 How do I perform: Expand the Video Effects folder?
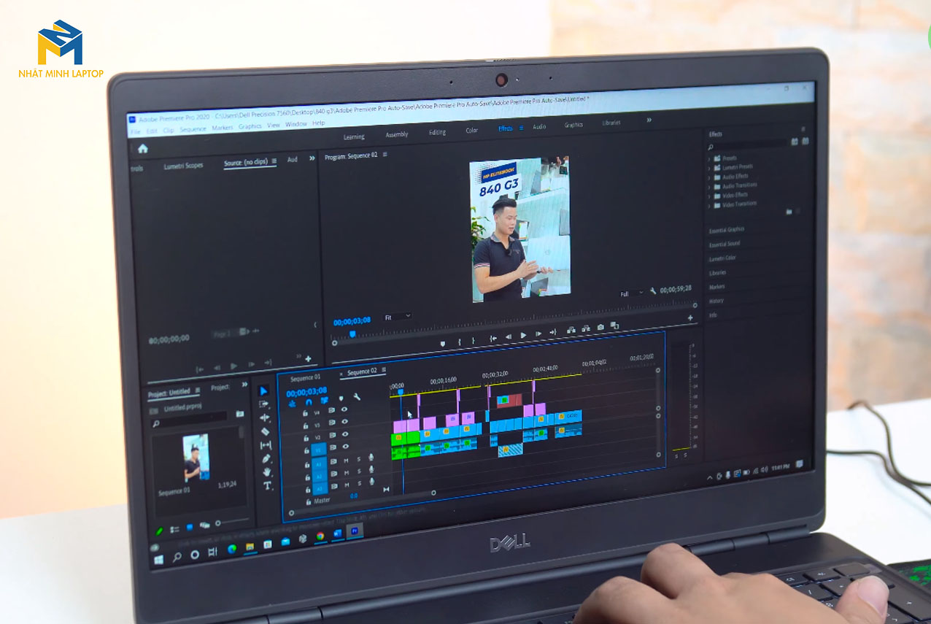coord(708,195)
